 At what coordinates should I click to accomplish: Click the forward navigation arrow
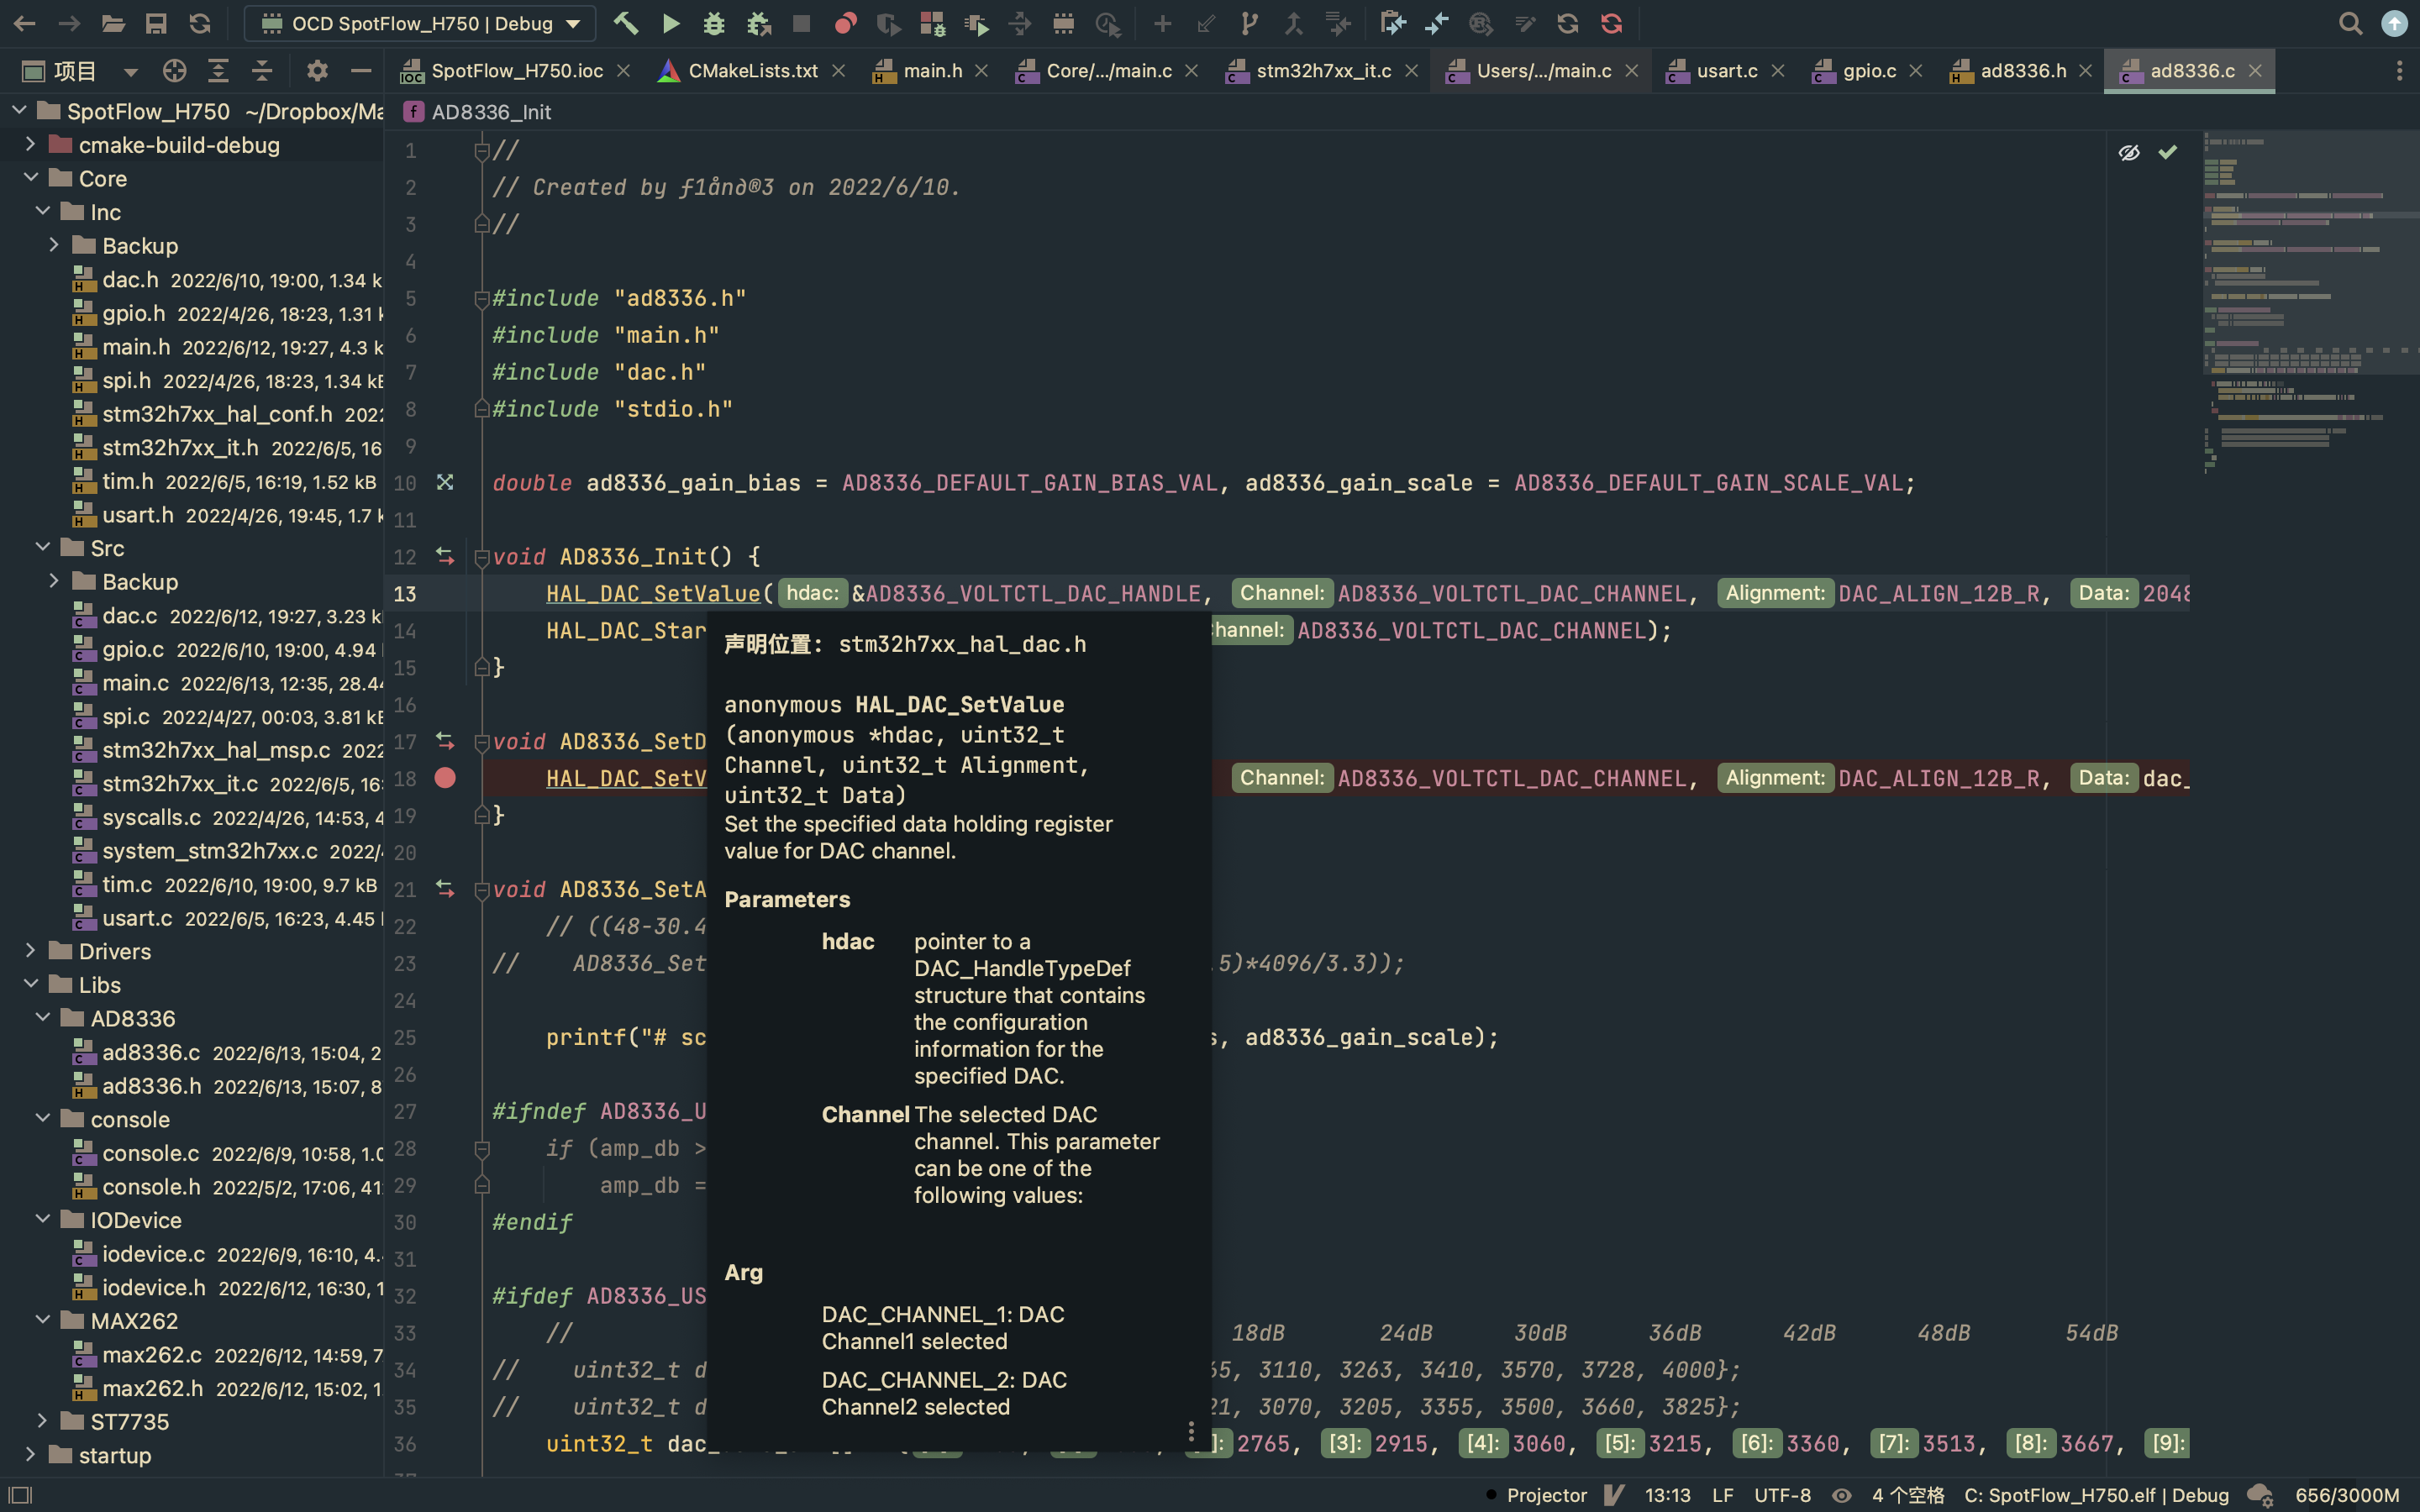69,23
